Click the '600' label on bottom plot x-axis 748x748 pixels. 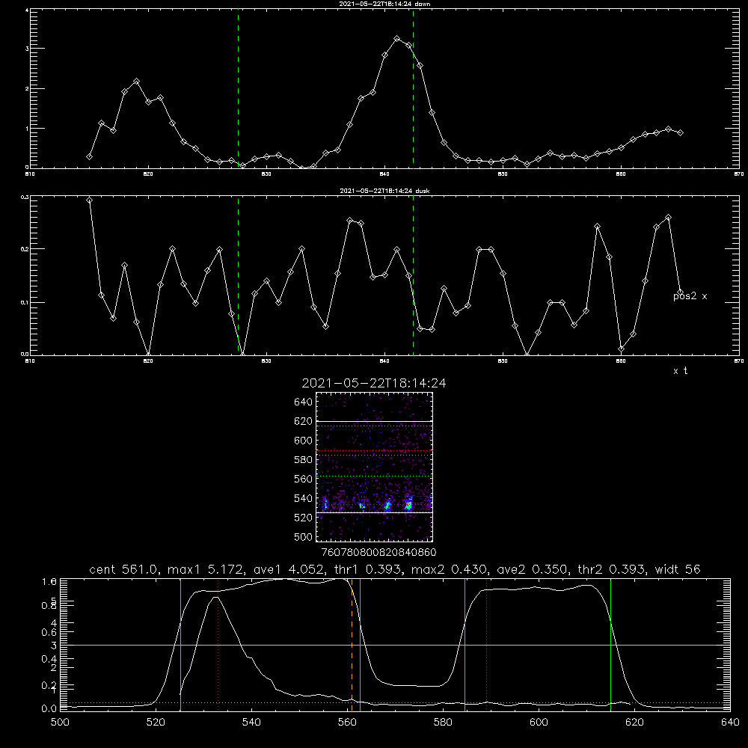(539, 723)
